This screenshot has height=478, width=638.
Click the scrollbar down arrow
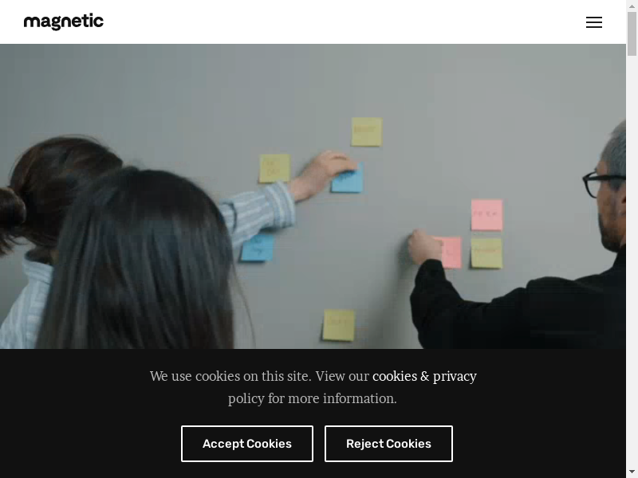(632, 472)
